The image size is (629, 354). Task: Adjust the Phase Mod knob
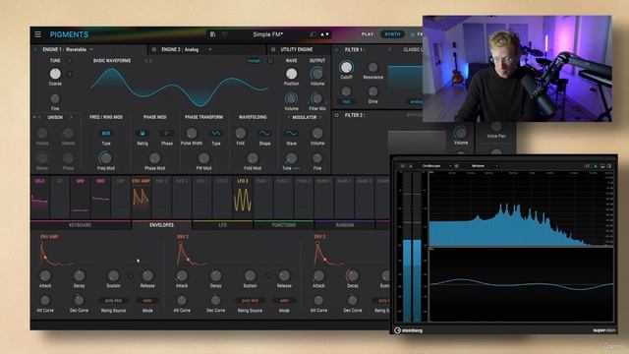point(155,158)
